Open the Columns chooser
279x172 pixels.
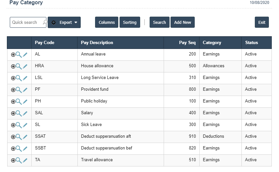click(107, 23)
